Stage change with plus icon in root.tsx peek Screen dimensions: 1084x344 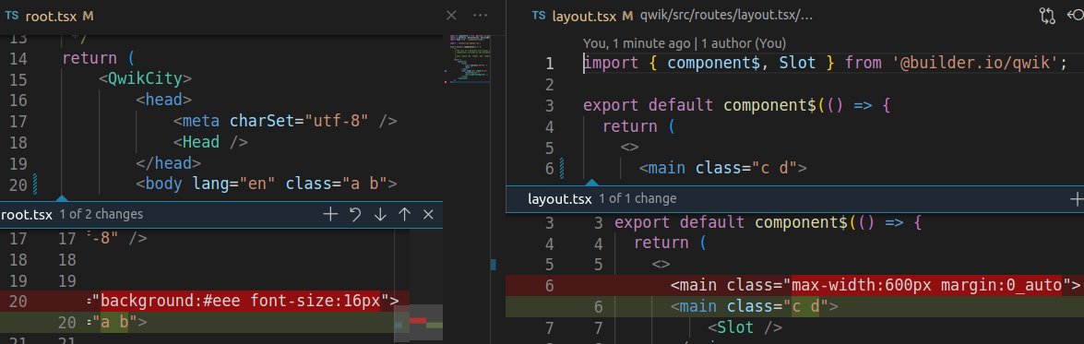pyautogui.click(x=330, y=215)
